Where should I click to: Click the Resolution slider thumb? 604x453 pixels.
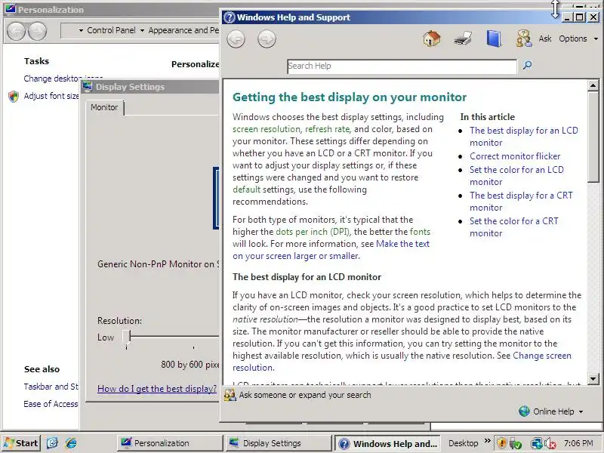tap(127, 337)
